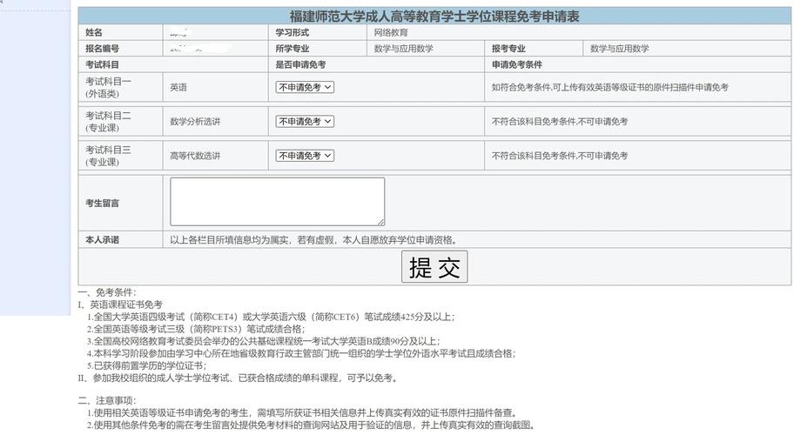
Task: Click the 一、免考条件 heading
Action: (107, 292)
